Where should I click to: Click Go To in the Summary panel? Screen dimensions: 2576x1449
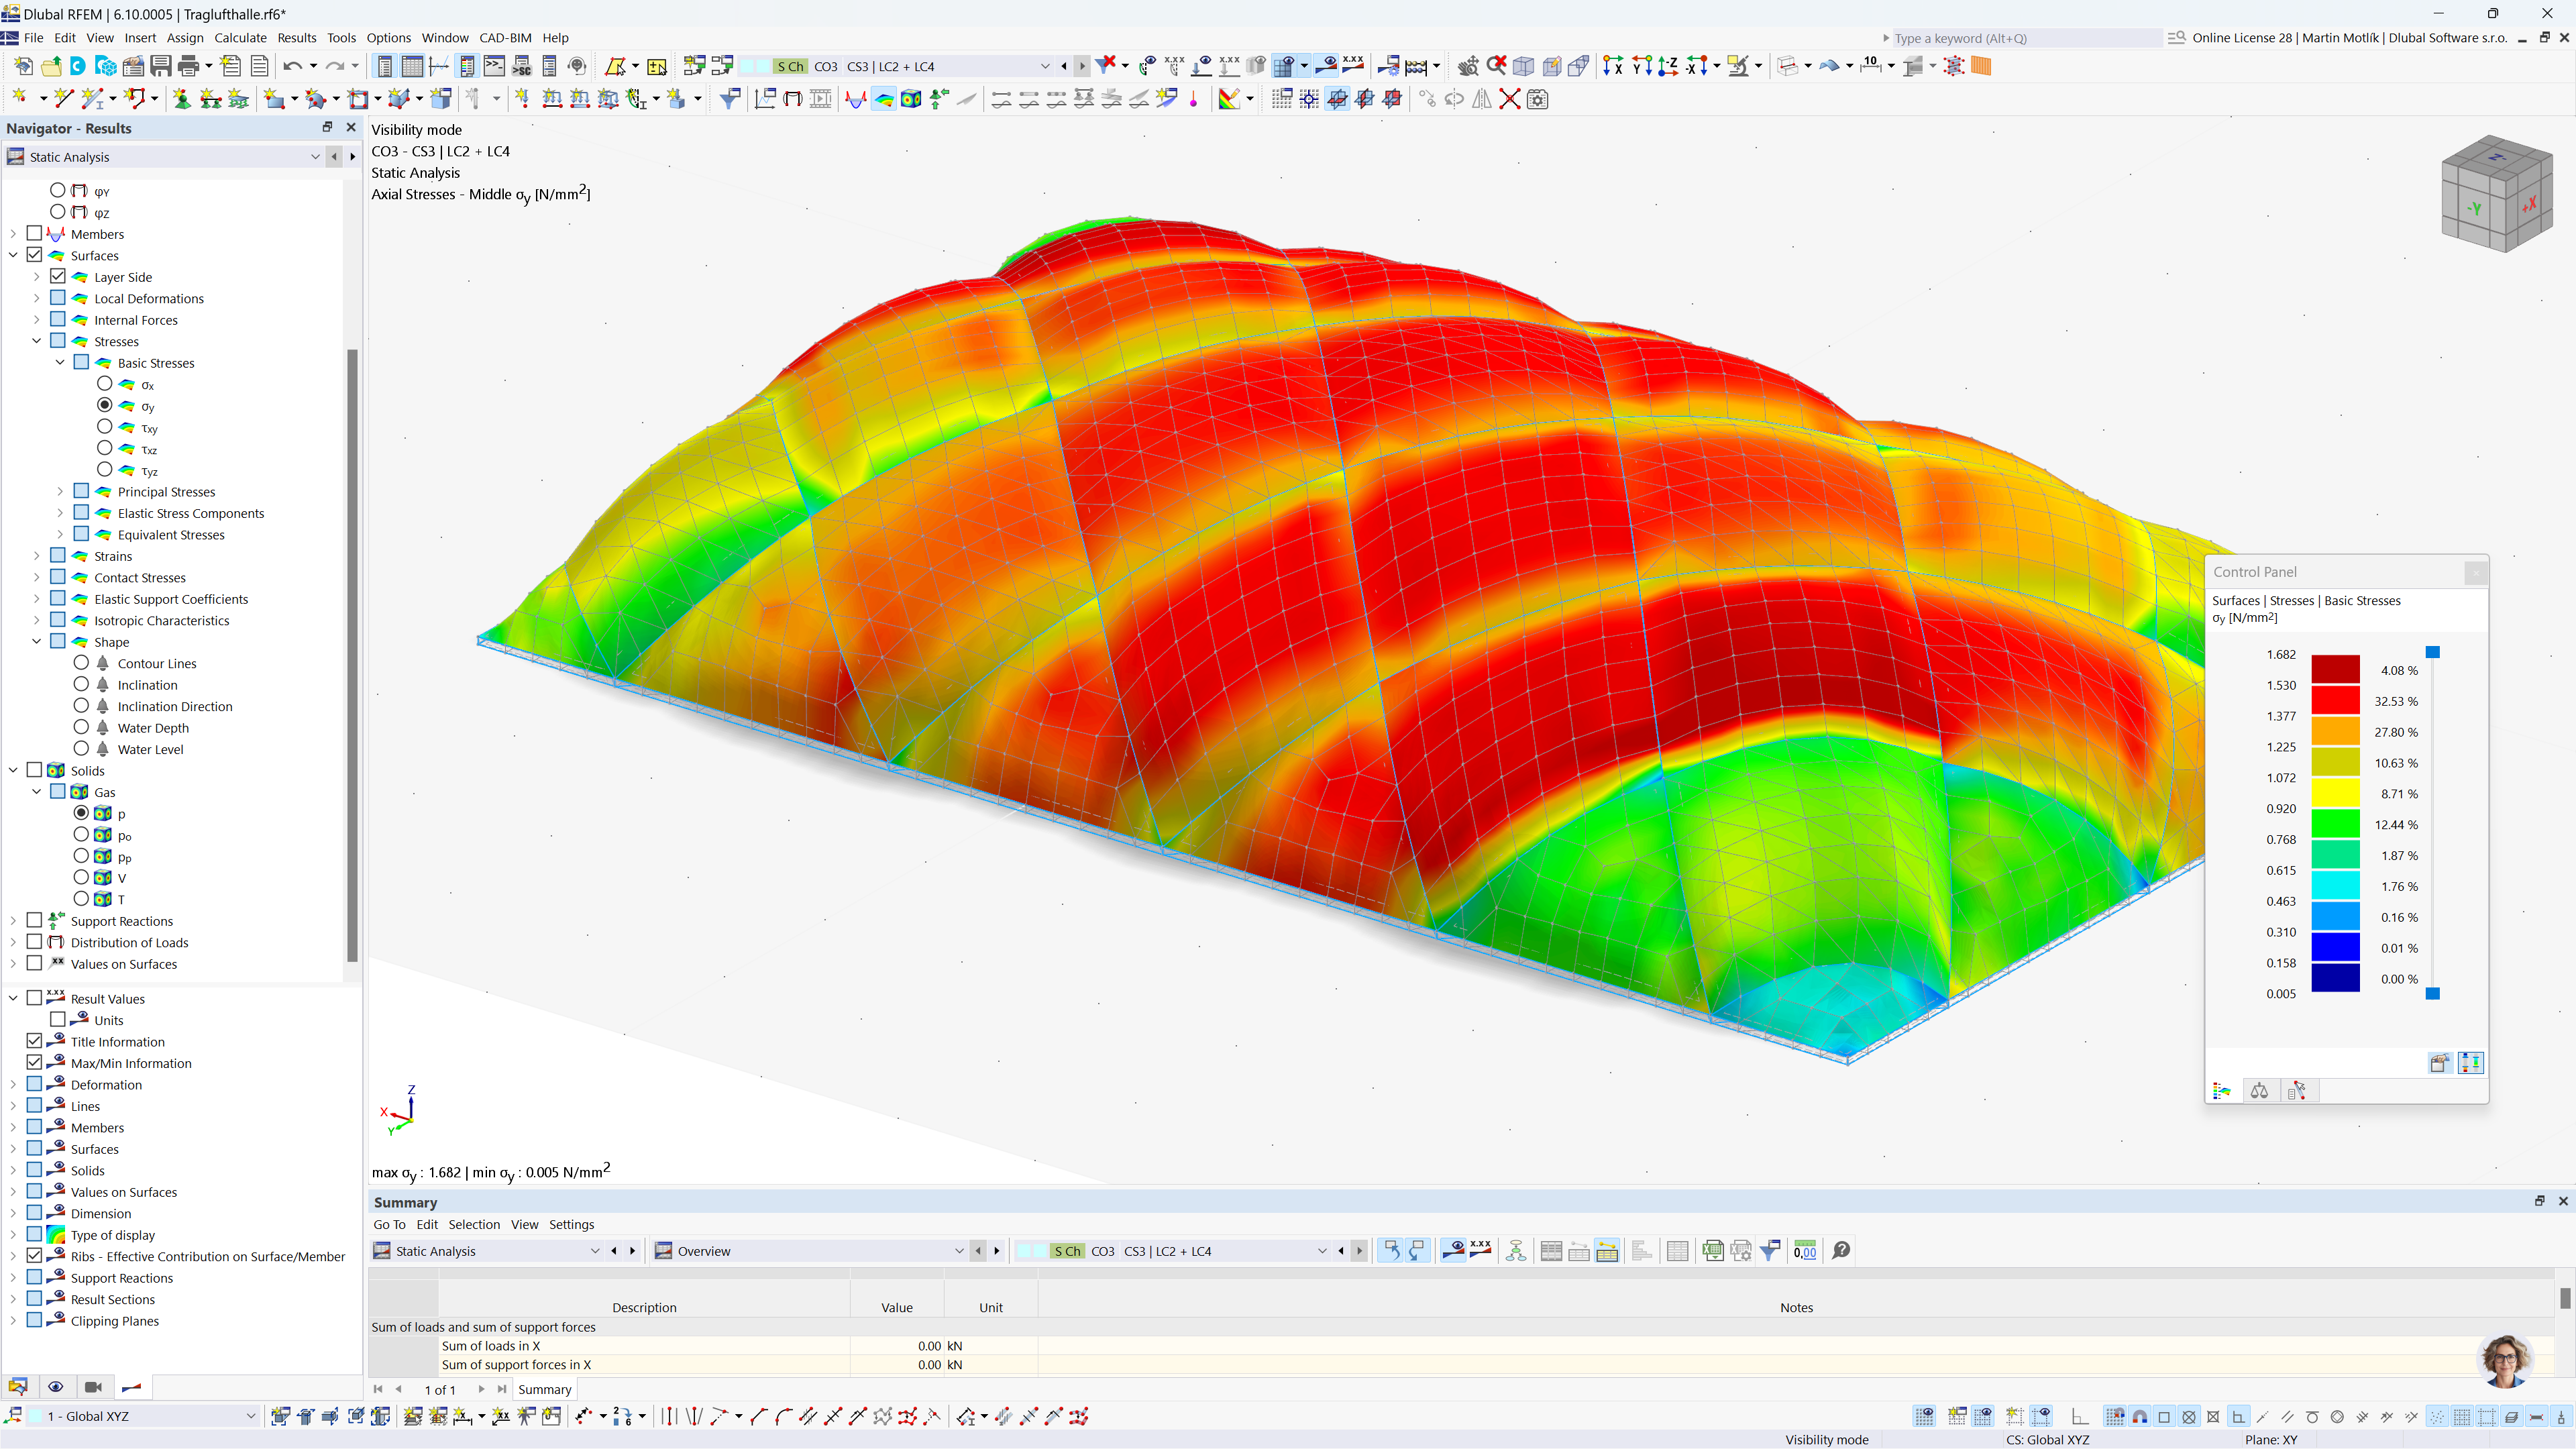[389, 1224]
